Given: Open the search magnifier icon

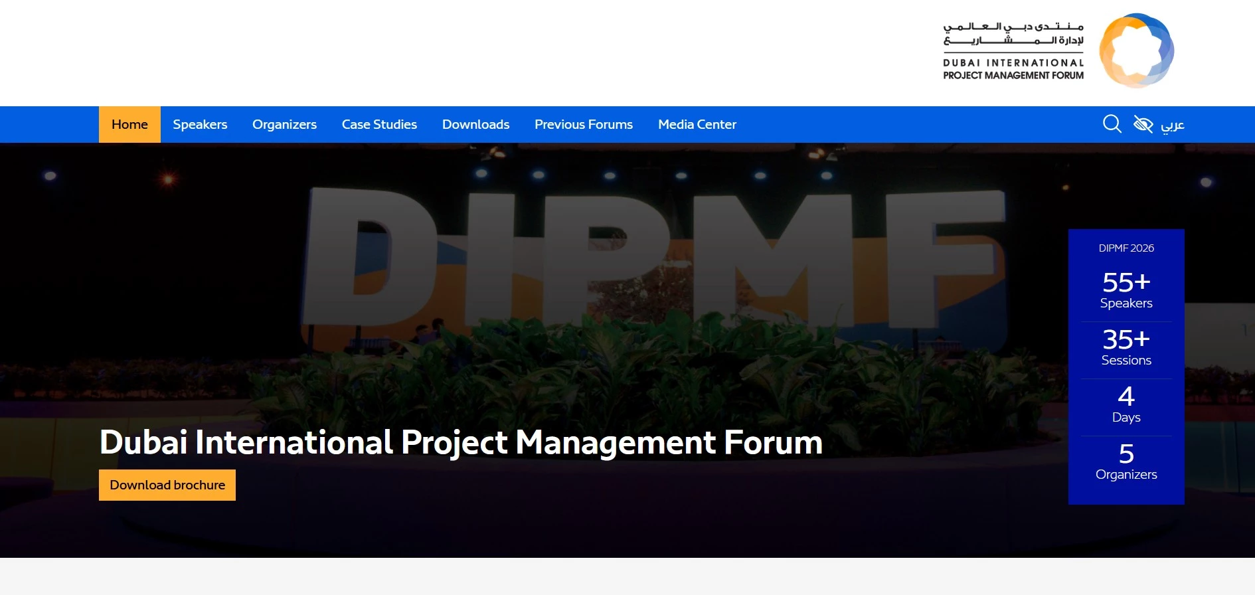Looking at the screenshot, I should pos(1112,124).
